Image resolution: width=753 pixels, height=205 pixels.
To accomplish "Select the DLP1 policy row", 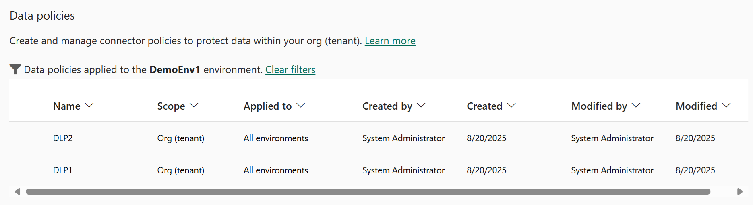I will pyautogui.click(x=379, y=170).
